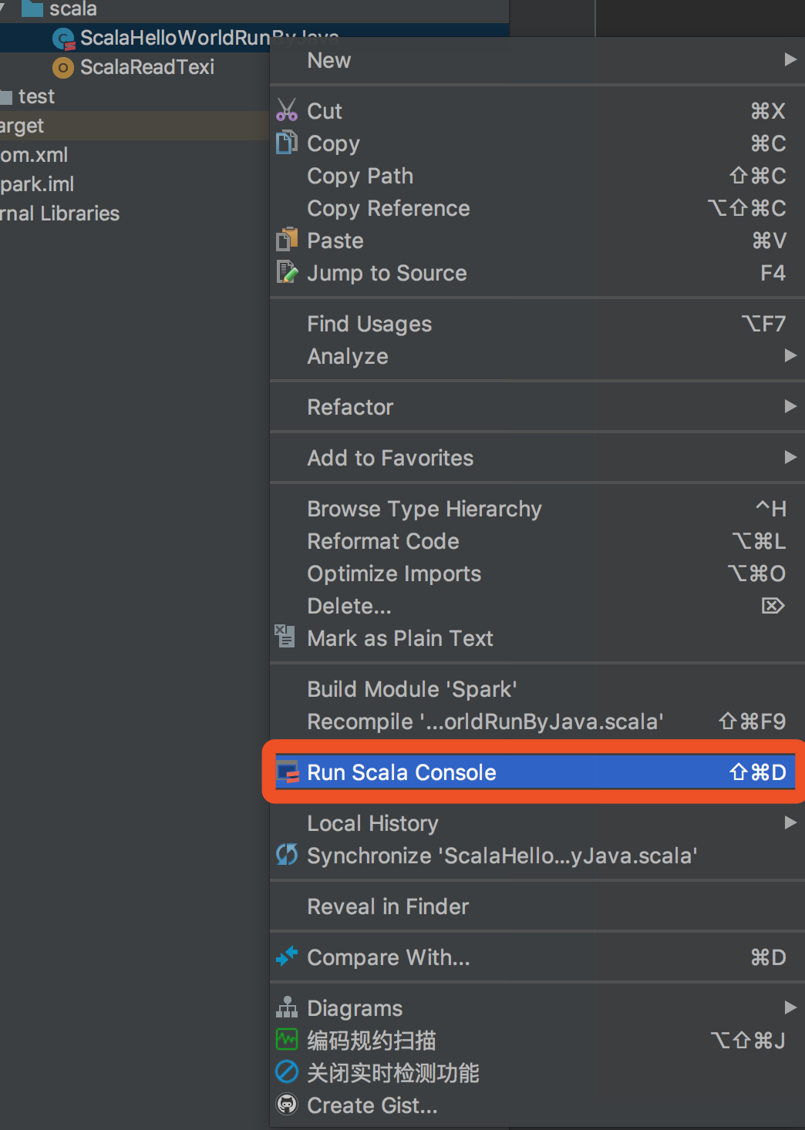Open the Analyze submenu arrow
Screen dimensions: 805x1130
[790, 355]
